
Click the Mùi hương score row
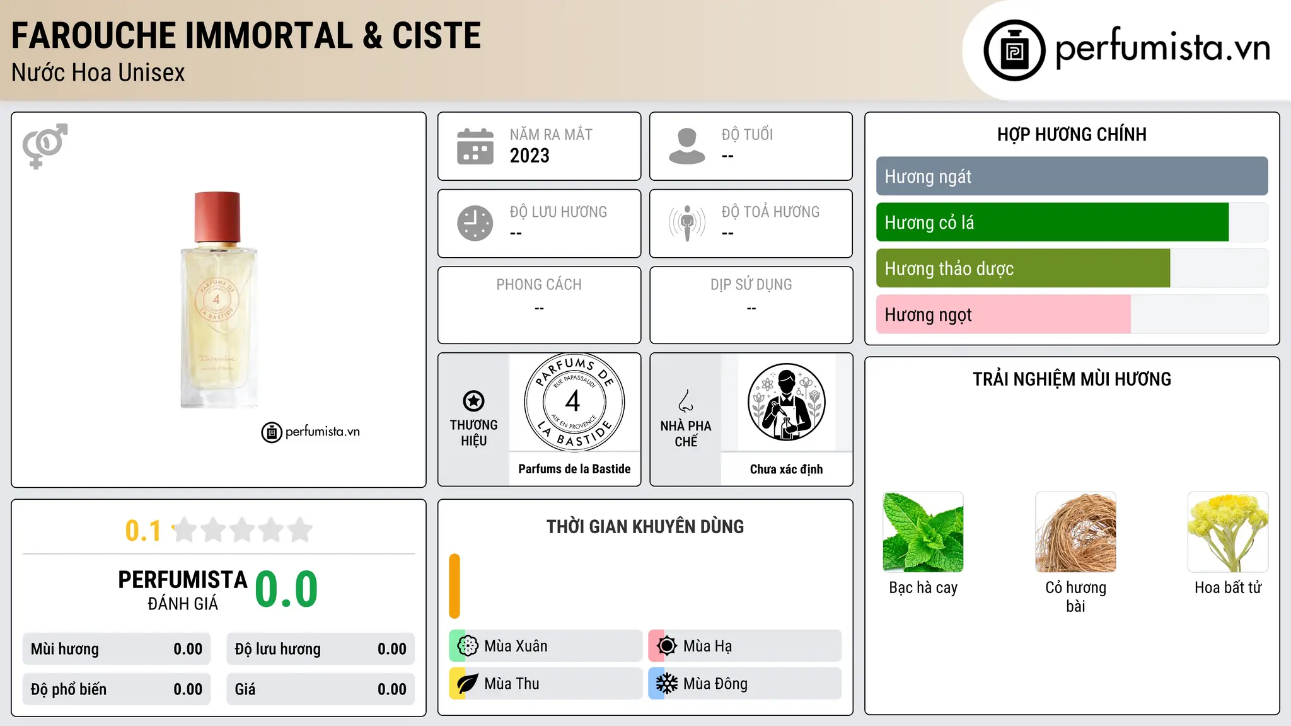[117, 649]
